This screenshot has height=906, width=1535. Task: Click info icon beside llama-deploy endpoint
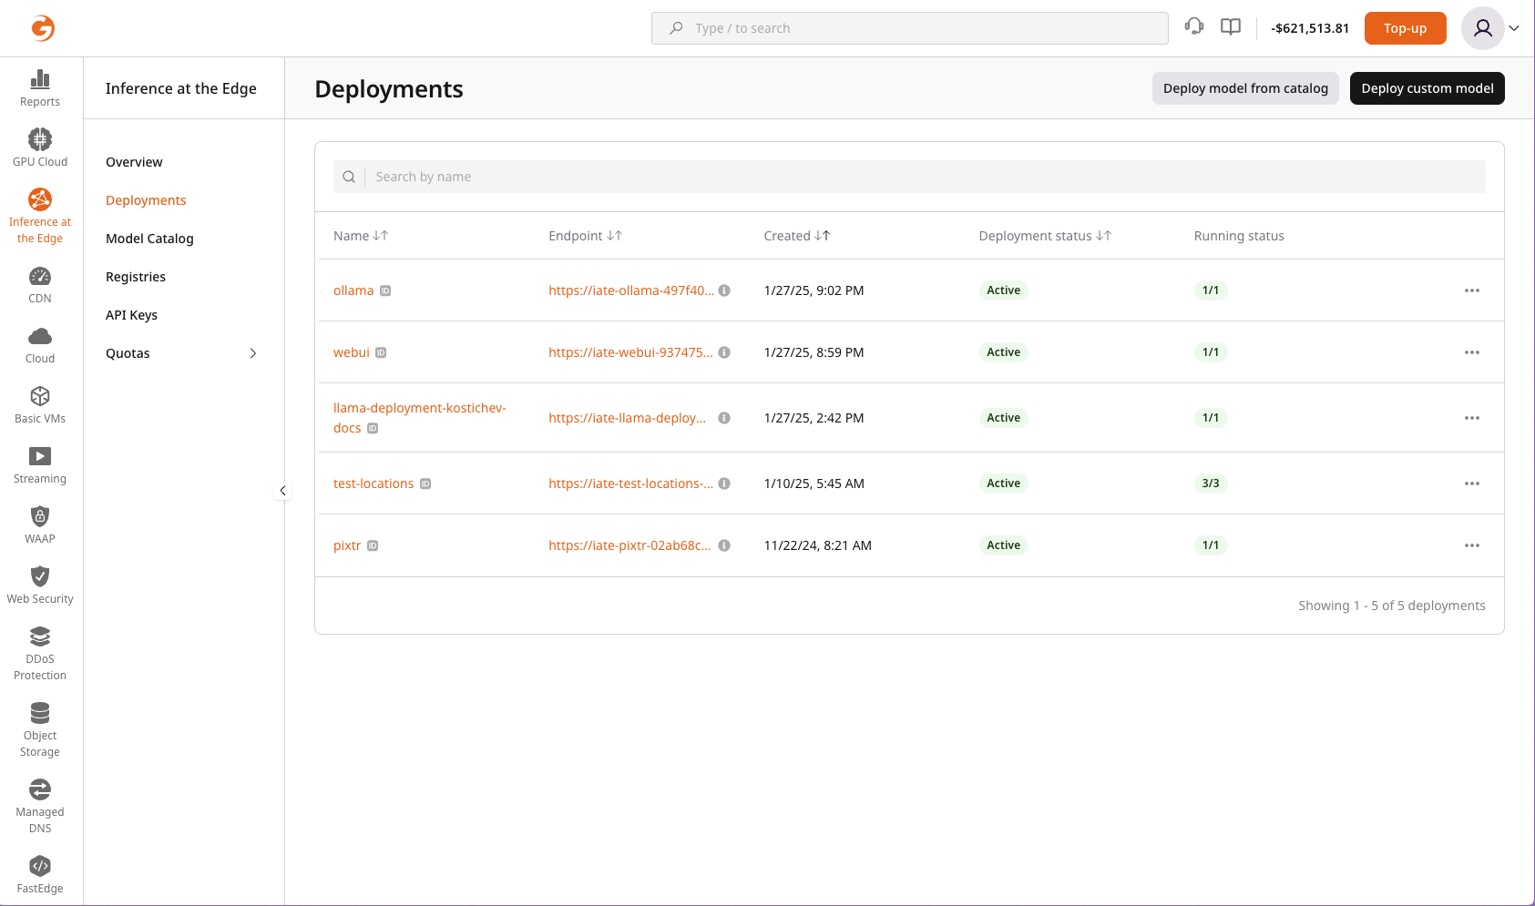coord(724,418)
